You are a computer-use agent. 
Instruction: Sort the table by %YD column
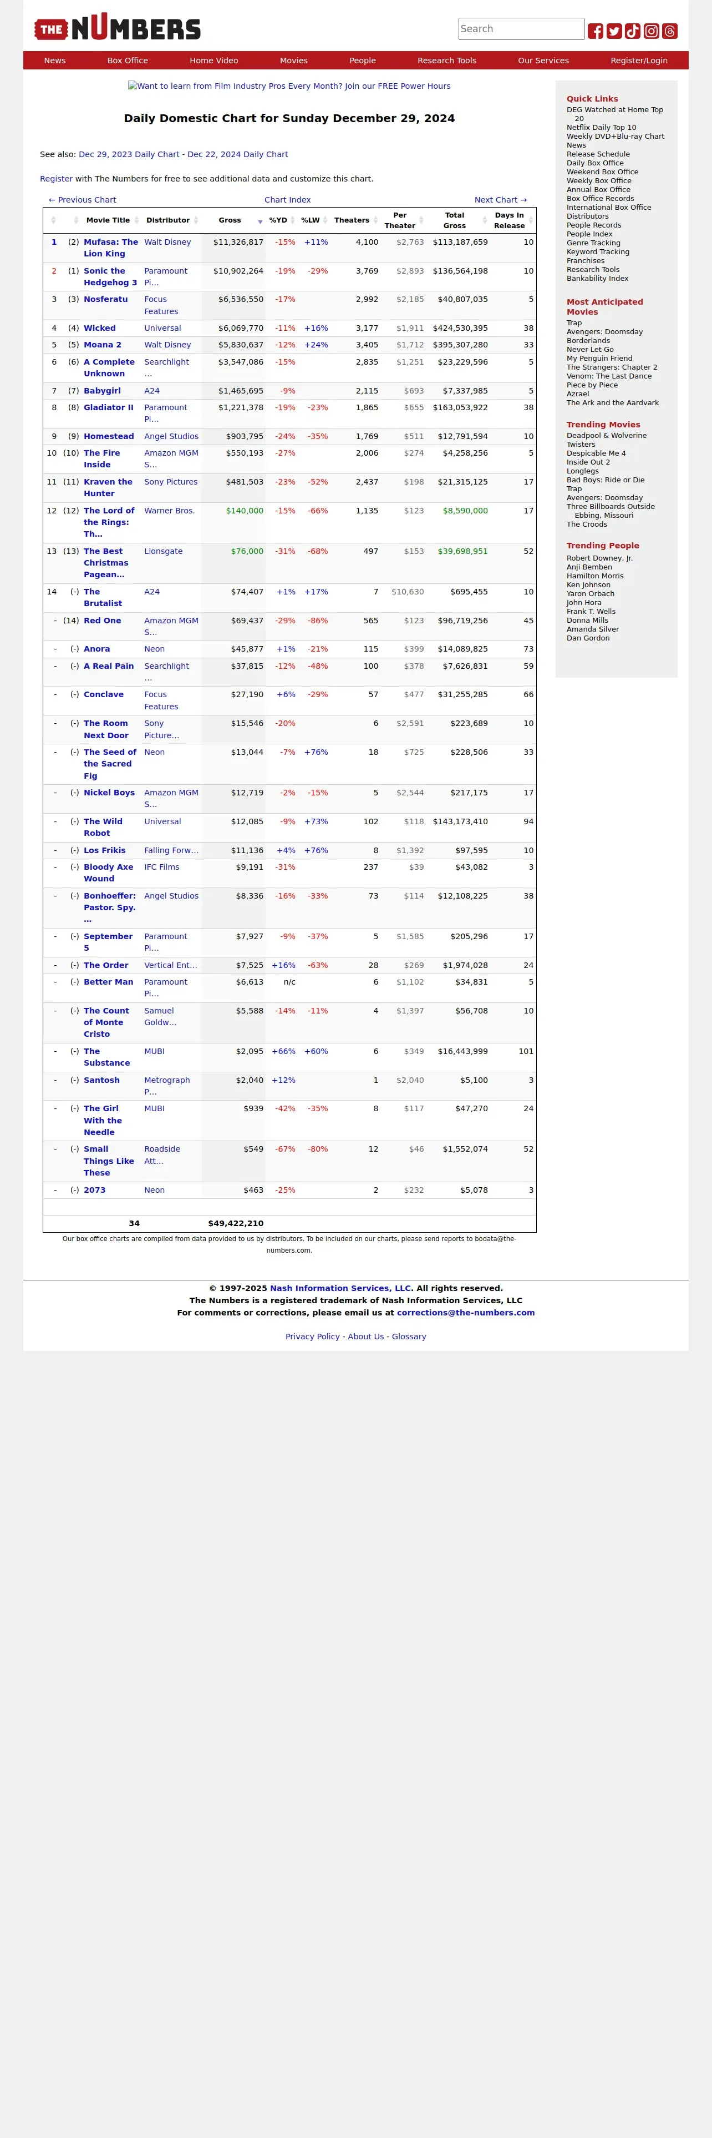pyautogui.click(x=282, y=220)
